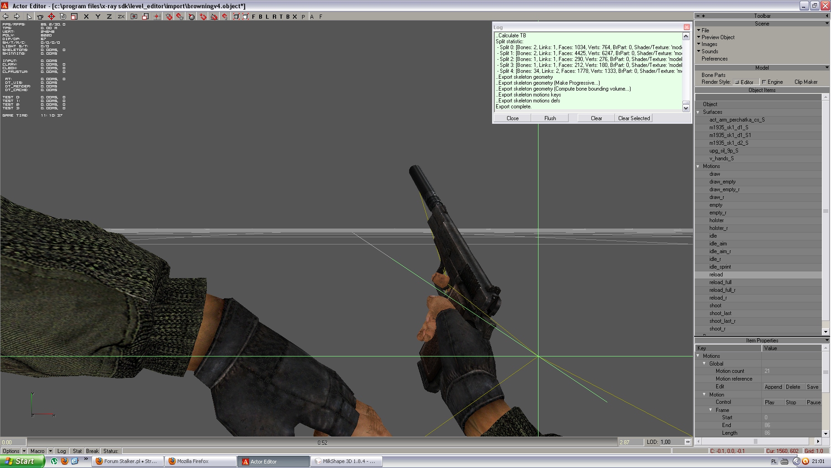831x468 pixels.
Task: Select the Perspective camera P button
Action: [303, 16]
